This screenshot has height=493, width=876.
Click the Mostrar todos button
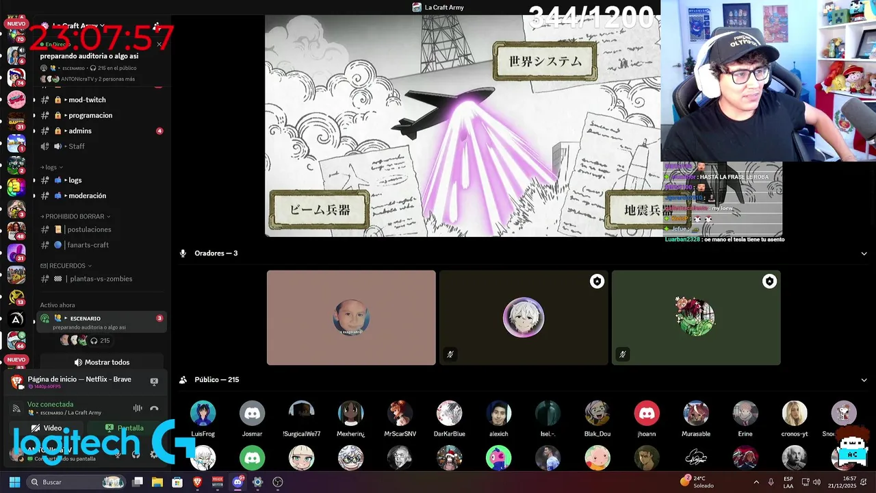(x=102, y=362)
